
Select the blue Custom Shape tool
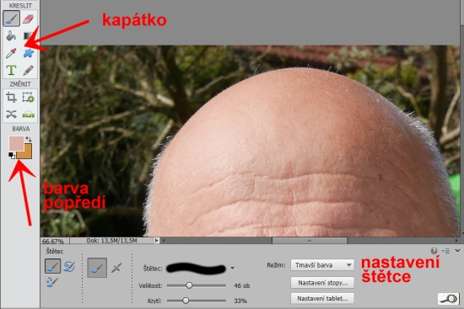click(29, 53)
